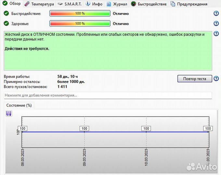The height and width of the screenshot is (175, 221).
Task: Click 'Отлично' rating beside Быстродействие bar
Action: 121,14
